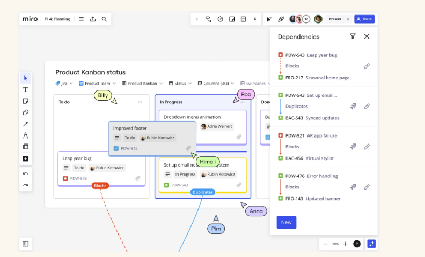The width and height of the screenshot is (425, 257).
Task: Open the To do column options menu
Action: point(140,102)
